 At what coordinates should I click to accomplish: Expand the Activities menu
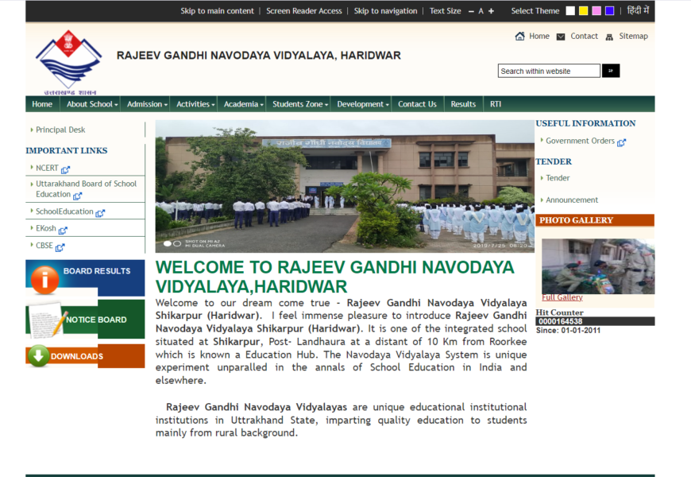195,104
